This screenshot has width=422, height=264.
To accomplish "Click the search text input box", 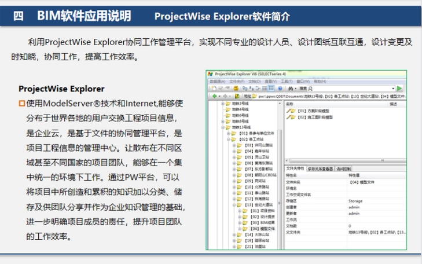I will coord(351,89).
